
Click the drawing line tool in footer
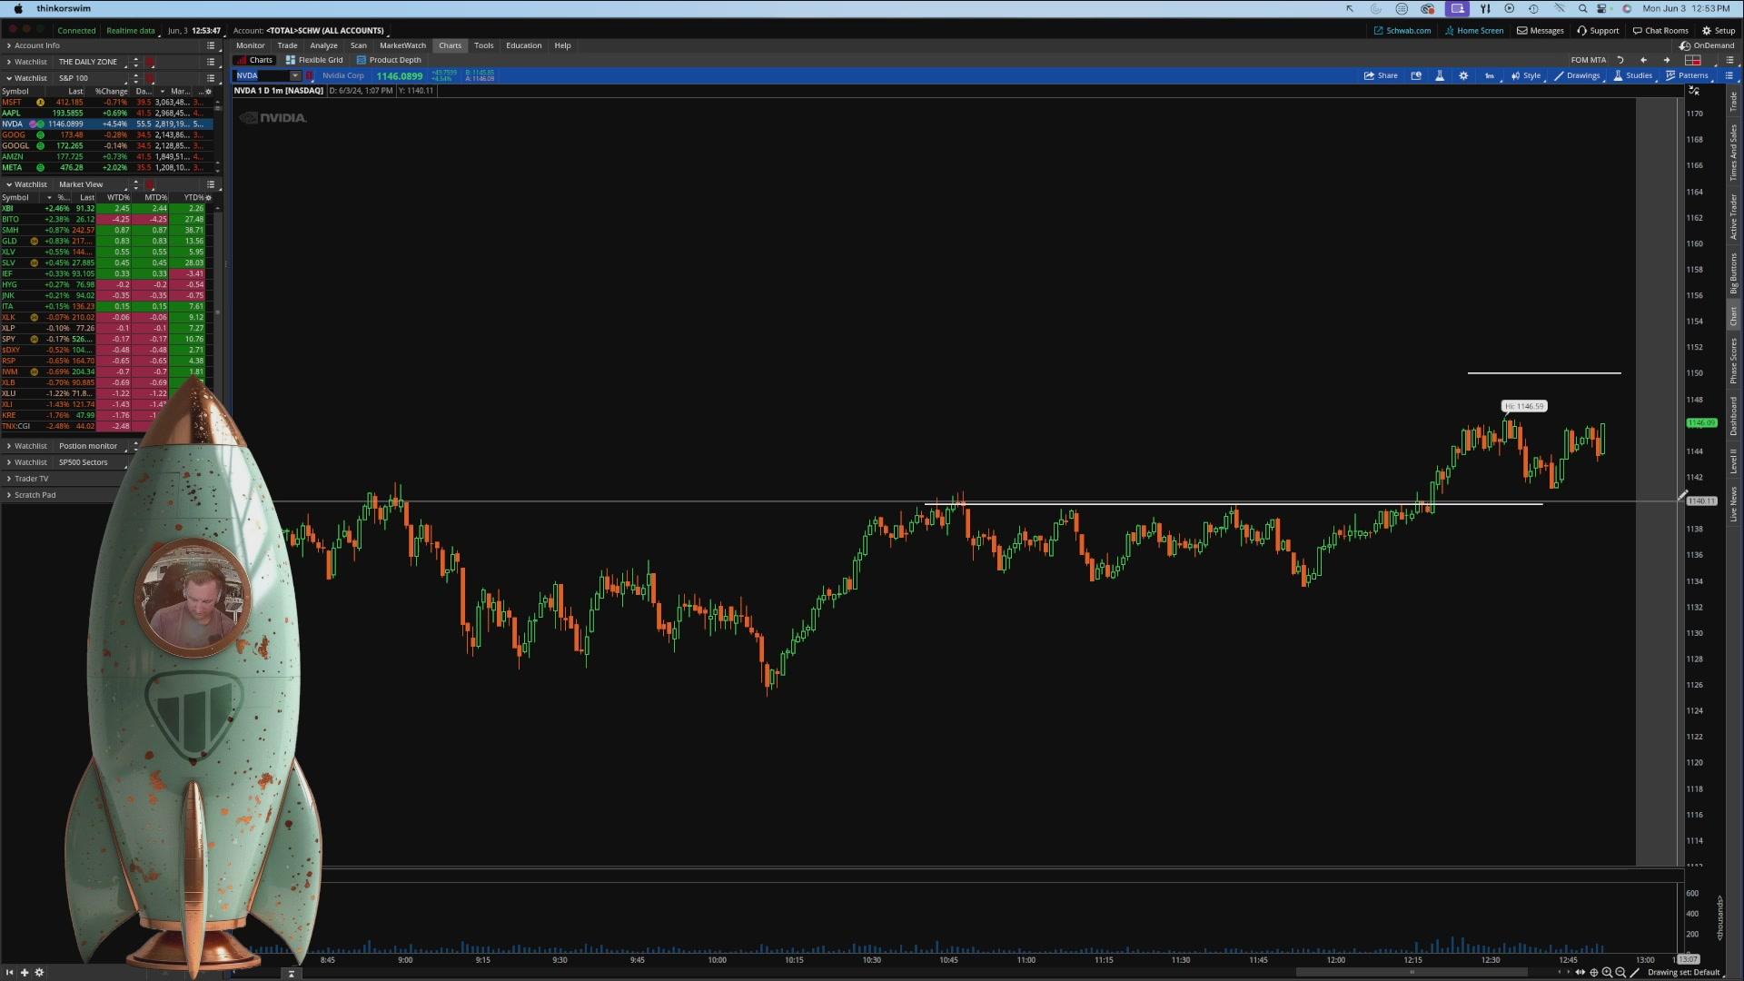[1635, 972]
